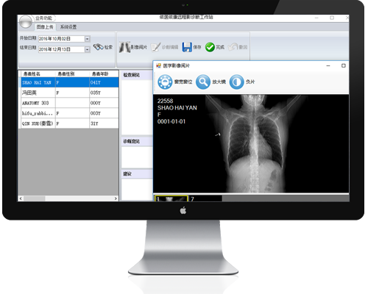368x294 pixels.
Task: Activate the magnifying glass zoom tool
Action: 203,82
